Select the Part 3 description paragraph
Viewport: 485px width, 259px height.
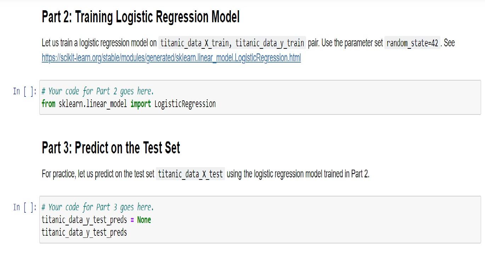click(x=205, y=174)
